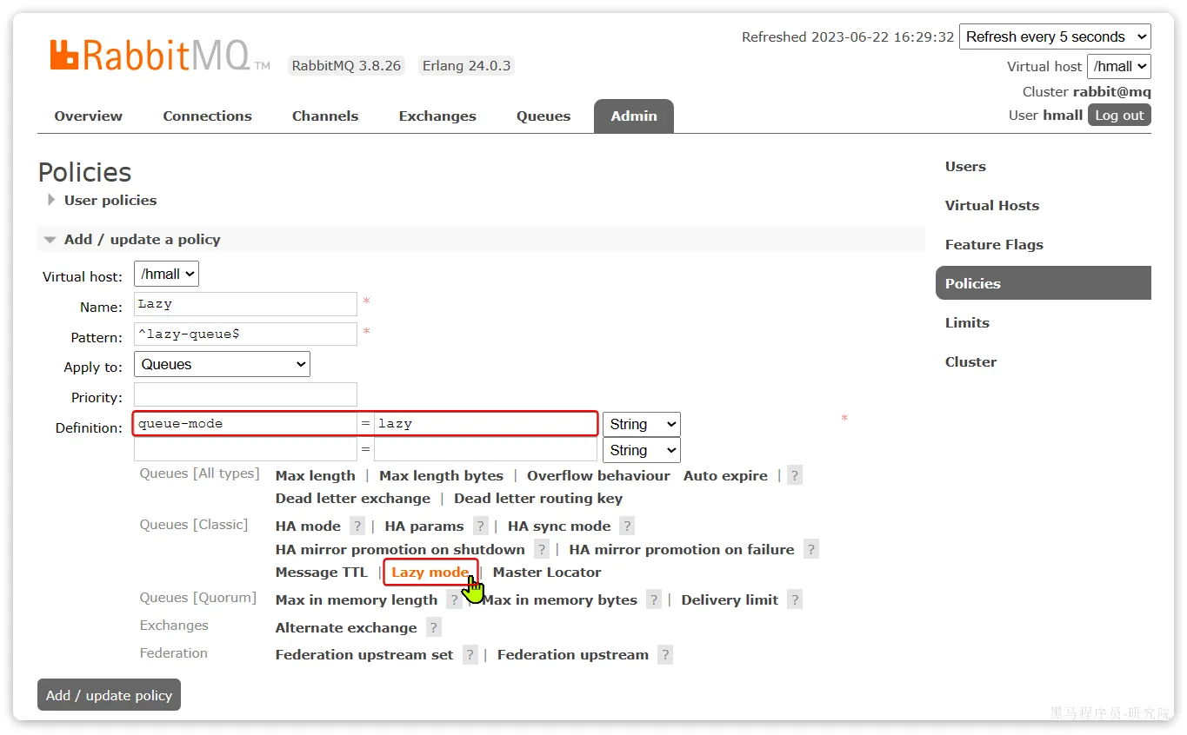1187x735 pixels.
Task: Open help icon next to Delivery limit
Action: coord(795,599)
